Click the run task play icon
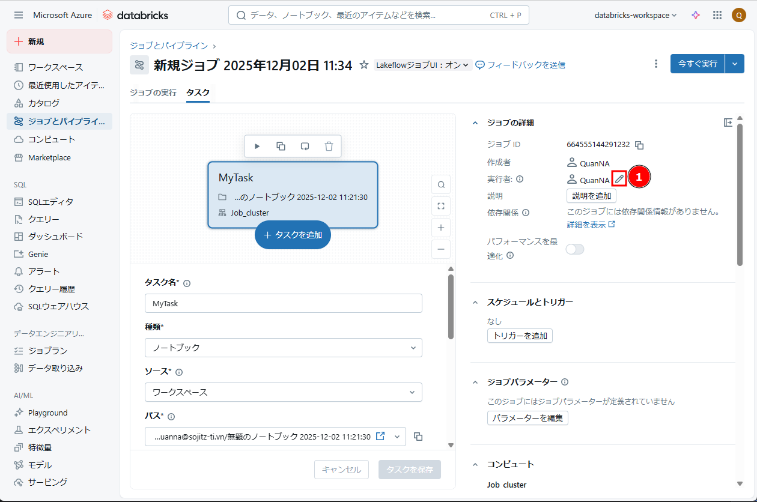The width and height of the screenshot is (757, 502). point(257,146)
